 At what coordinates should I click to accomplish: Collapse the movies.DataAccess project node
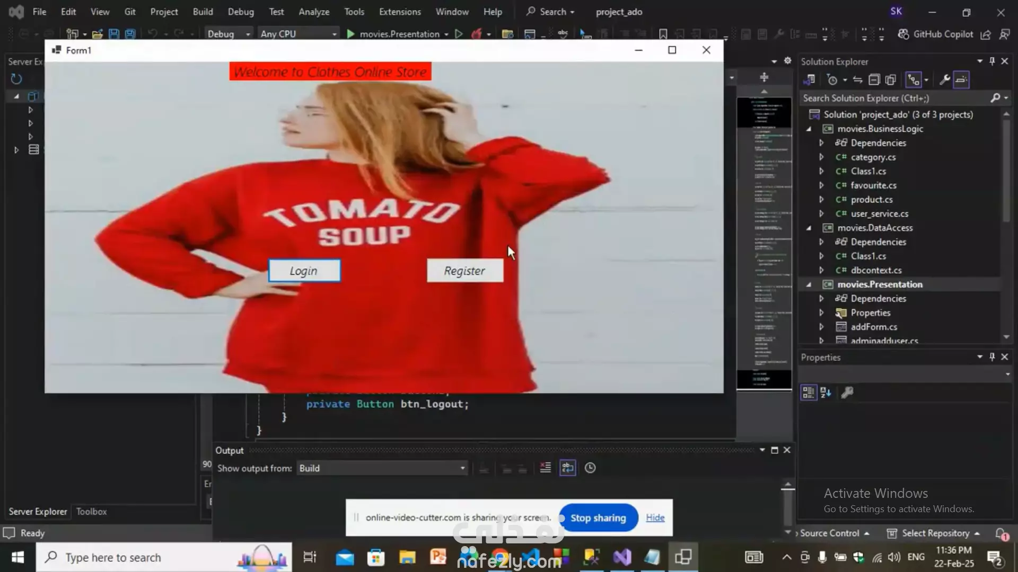click(809, 228)
